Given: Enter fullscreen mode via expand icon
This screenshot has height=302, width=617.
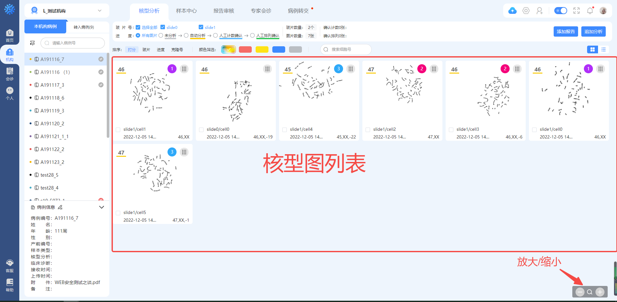Looking at the screenshot, I should click(x=576, y=11).
